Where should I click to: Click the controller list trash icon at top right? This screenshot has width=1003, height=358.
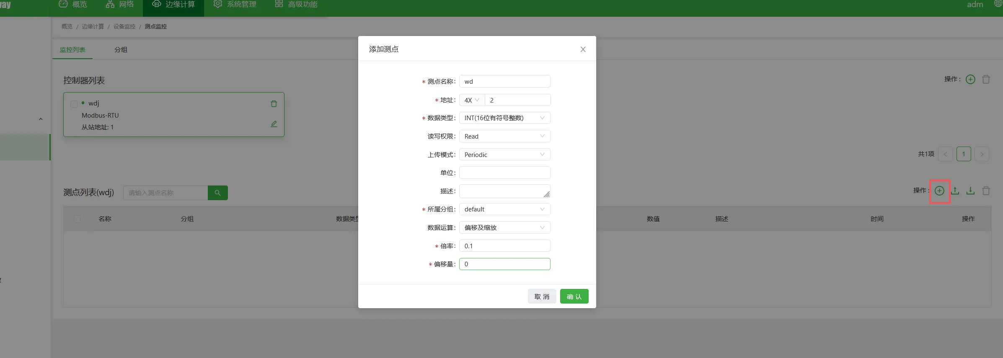point(986,79)
